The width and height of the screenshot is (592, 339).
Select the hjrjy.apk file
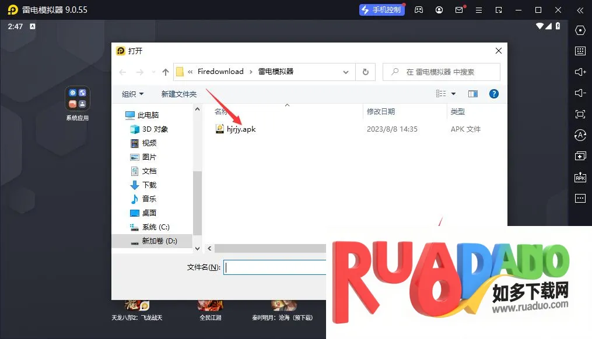[241, 129]
